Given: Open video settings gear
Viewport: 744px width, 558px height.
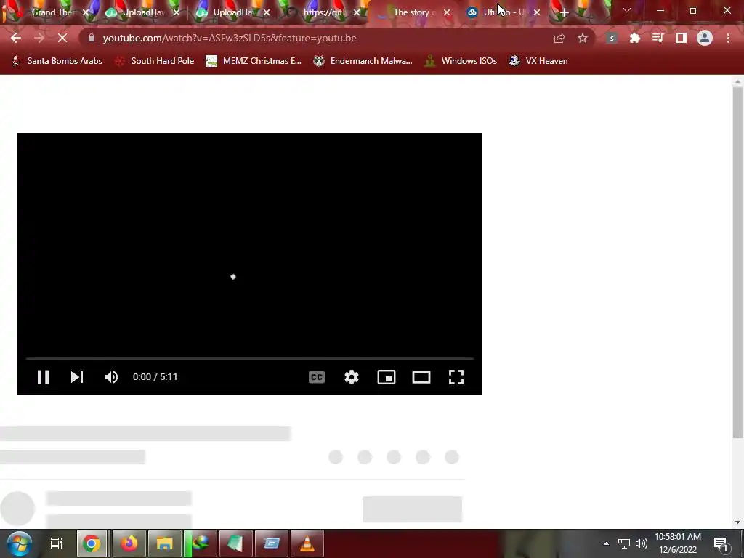Looking at the screenshot, I should click(x=352, y=377).
